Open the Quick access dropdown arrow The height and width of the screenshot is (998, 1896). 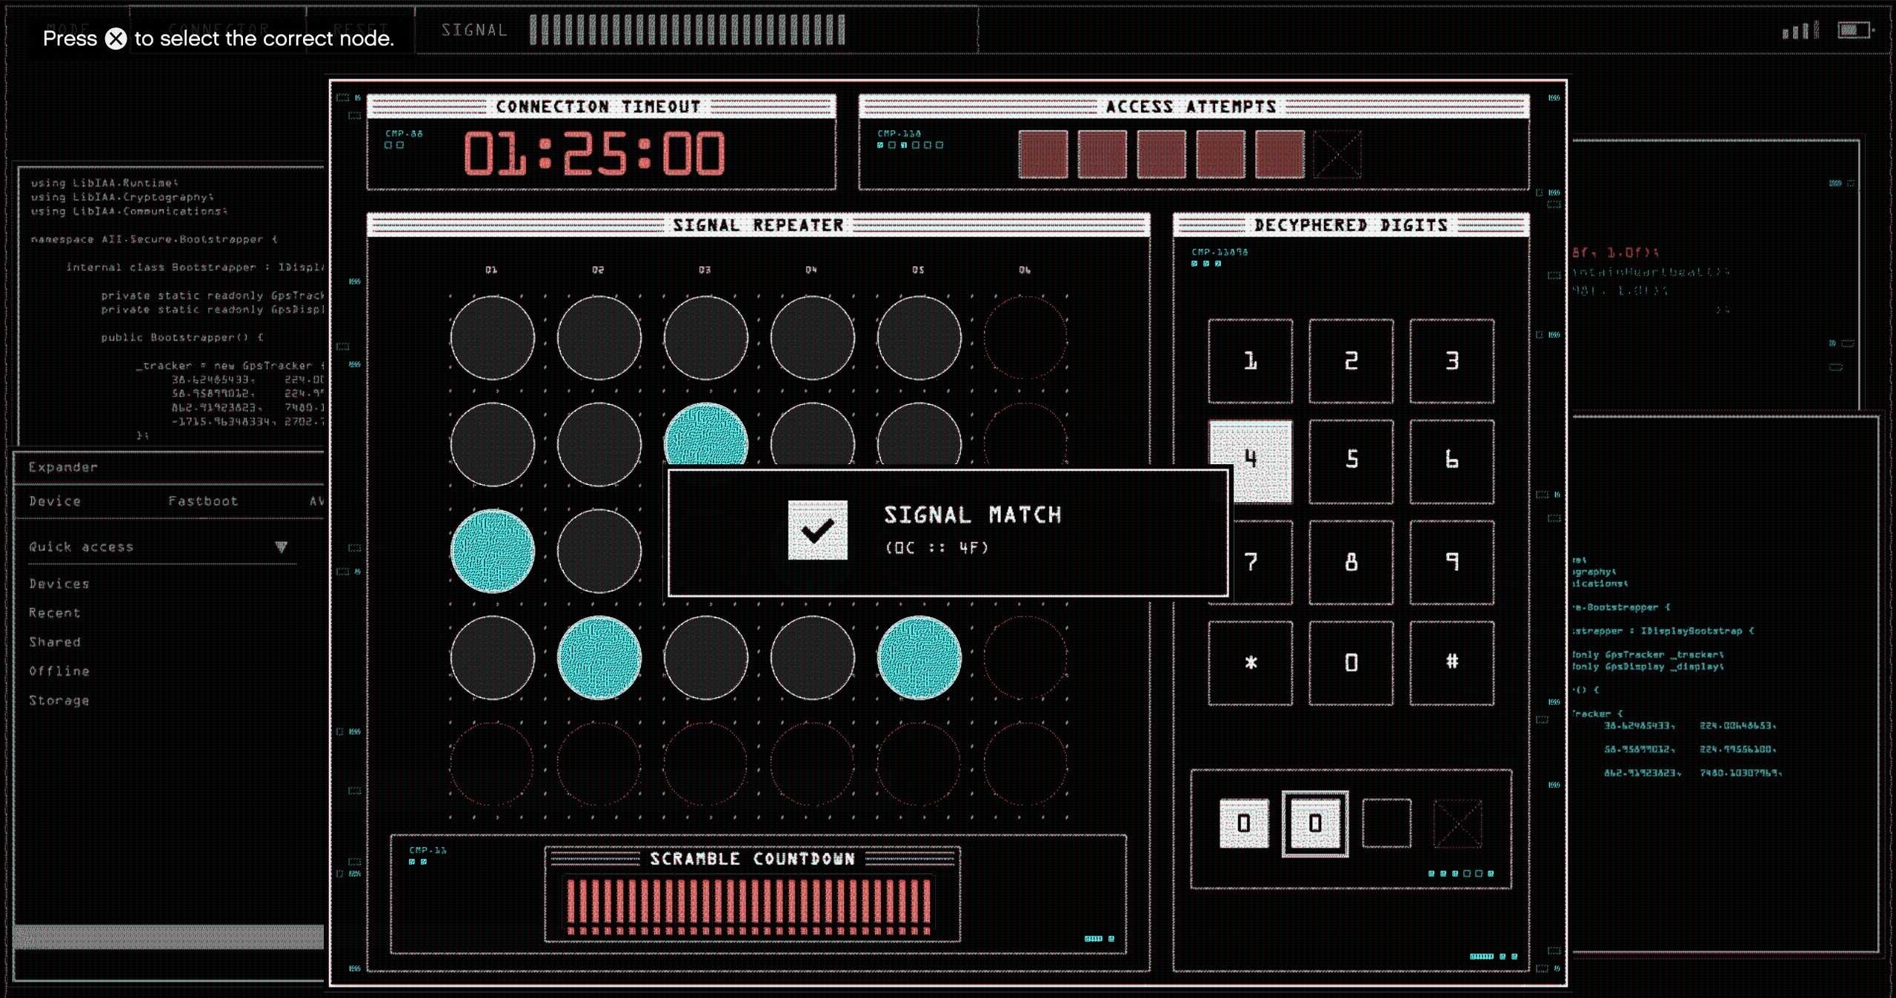[281, 547]
